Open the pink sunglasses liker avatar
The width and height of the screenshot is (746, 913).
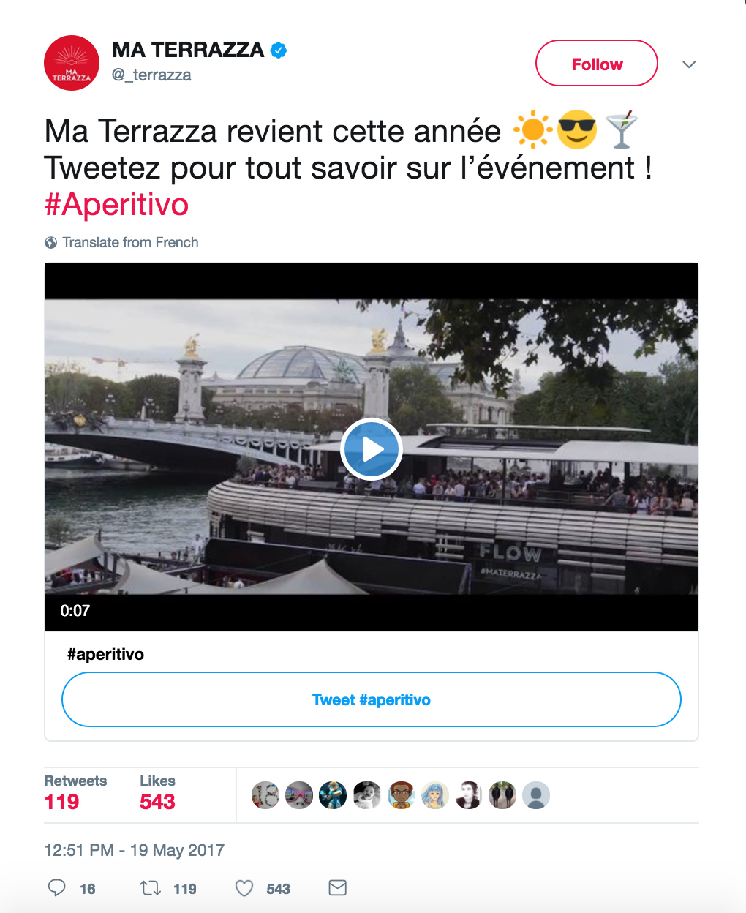click(298, 795)
